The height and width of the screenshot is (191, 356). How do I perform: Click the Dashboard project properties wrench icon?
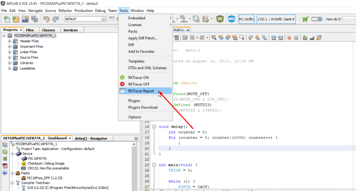5,145
